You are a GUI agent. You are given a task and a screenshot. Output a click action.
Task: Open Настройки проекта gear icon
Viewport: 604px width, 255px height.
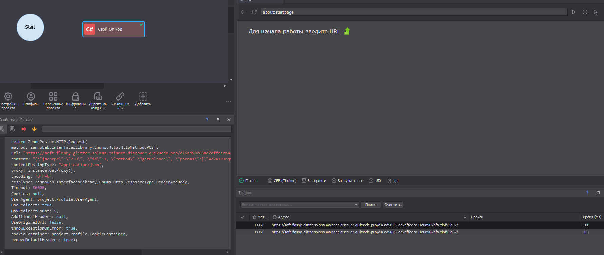click(8, 97)
